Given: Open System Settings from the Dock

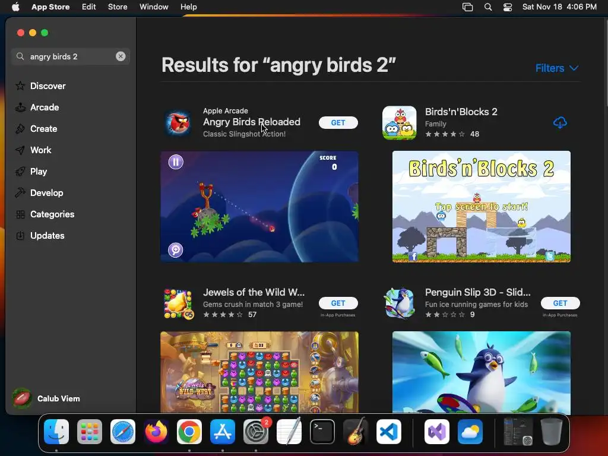Looking at the screenshot, I should coord(256,432).
